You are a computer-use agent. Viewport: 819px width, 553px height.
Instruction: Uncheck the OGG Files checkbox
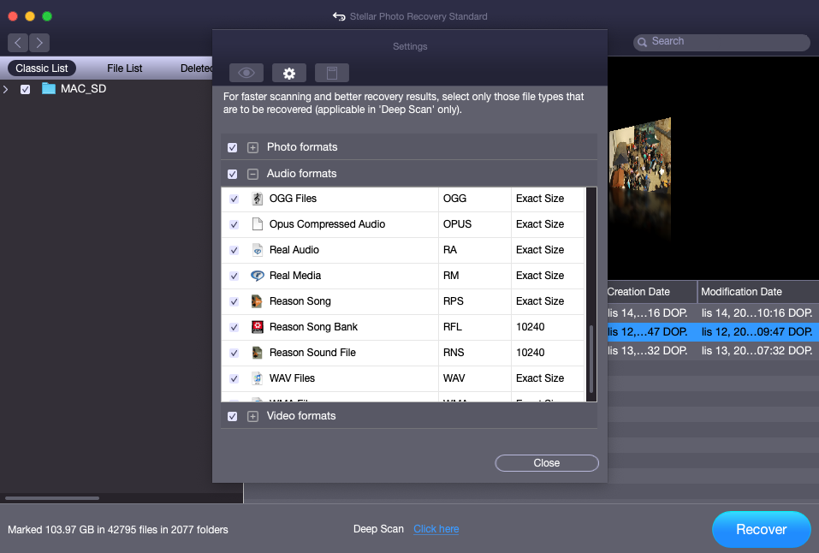pos(234,199)
